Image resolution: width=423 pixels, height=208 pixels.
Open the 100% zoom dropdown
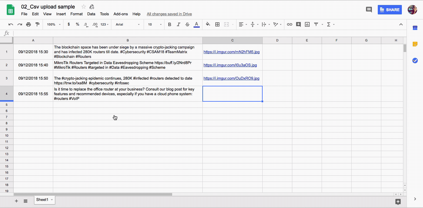(53, 24)
